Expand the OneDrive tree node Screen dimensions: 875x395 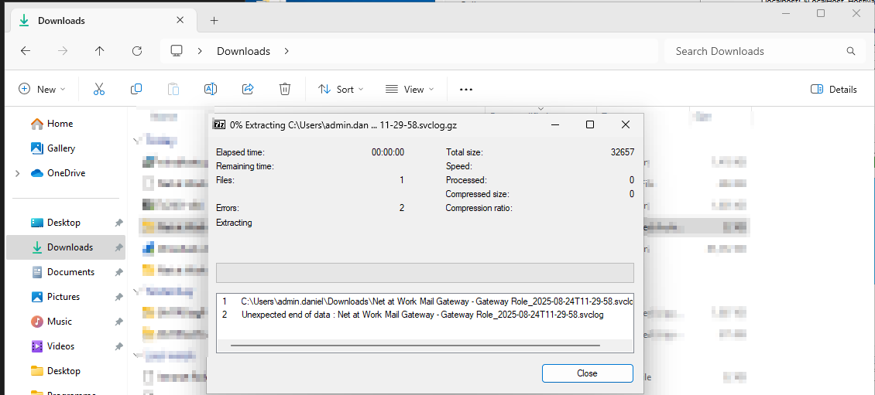point(18,173)
